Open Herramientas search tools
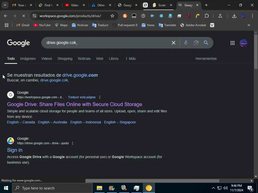 coord(206,59)
